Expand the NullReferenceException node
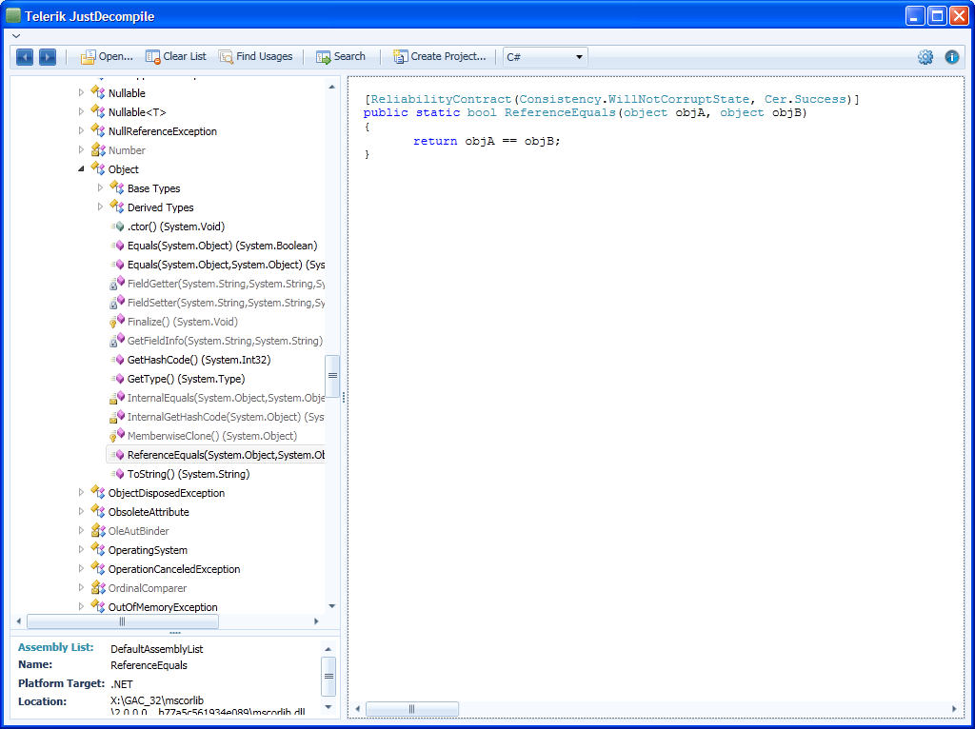The height and width of the screenshot is (729, 975). 81,131
